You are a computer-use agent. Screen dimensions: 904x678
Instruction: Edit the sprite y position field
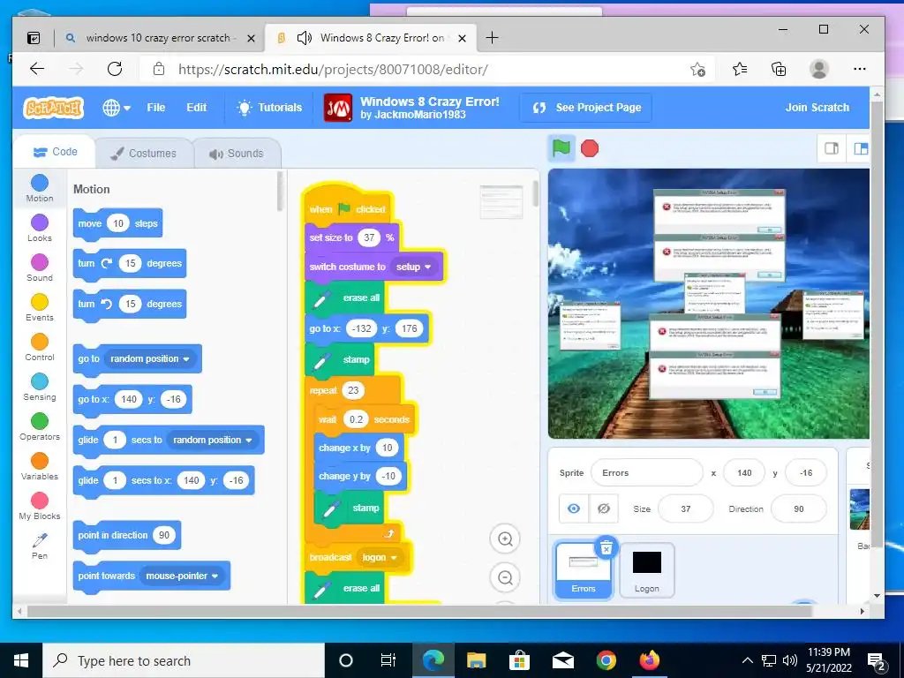[x=805, y=473]
